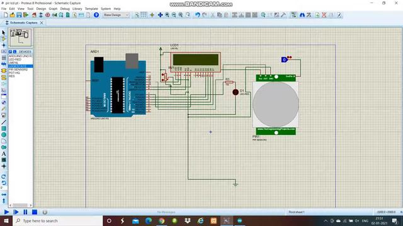The height and width of the screenshot is (226, 403).
Task: Start simulation with the play button
Action: (6, 212)
